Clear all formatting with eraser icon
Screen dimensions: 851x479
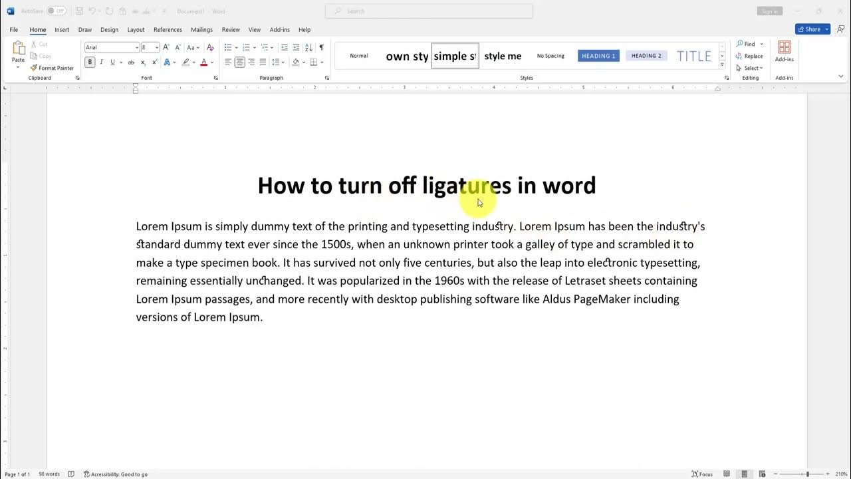pyautogui.click(x=211, y=47)
